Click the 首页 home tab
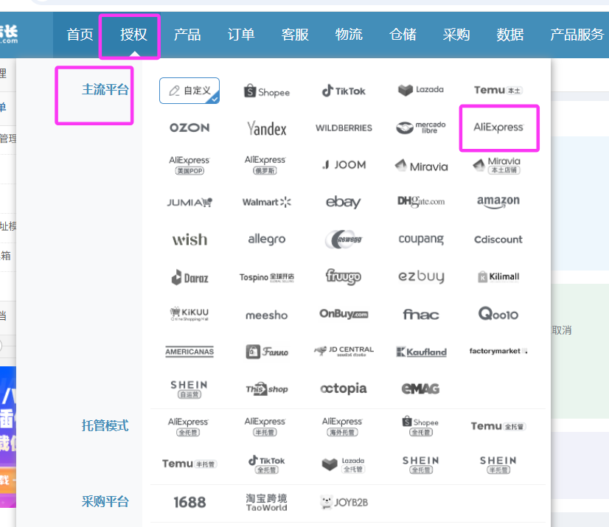 80,35
